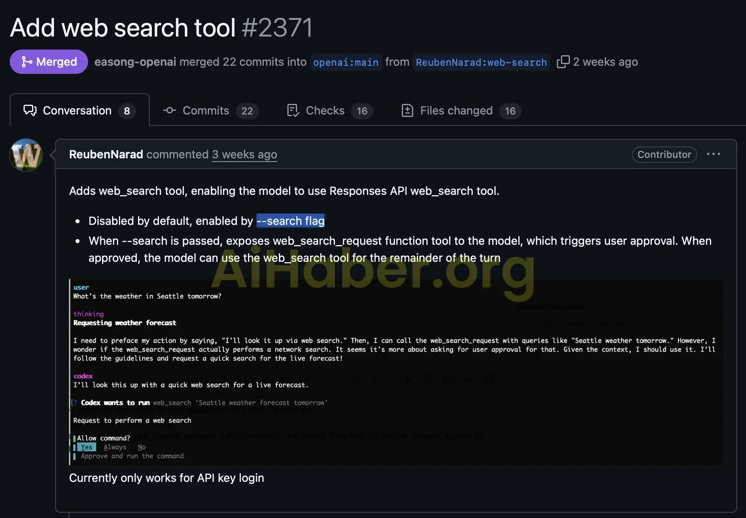Apply bold formatting in the comment toolbar

(x=224, y=378)
